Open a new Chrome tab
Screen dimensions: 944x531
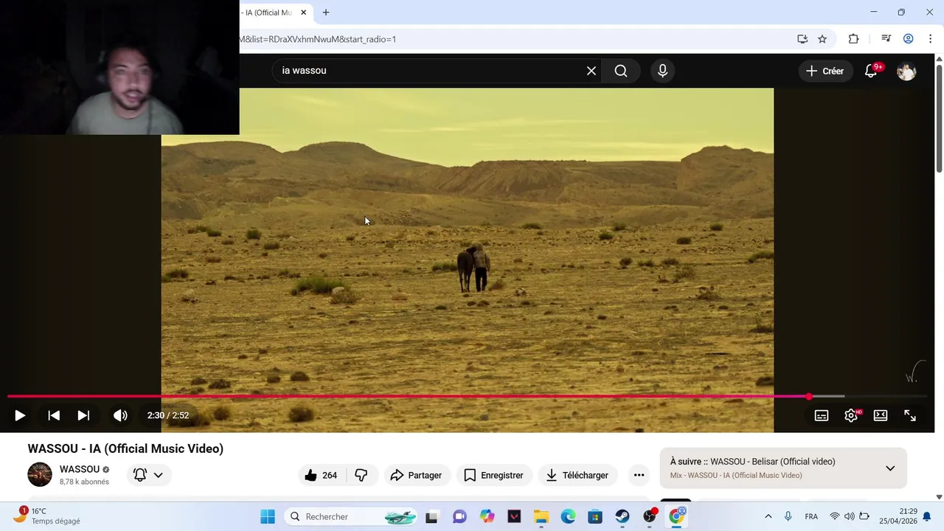(326, 13)
